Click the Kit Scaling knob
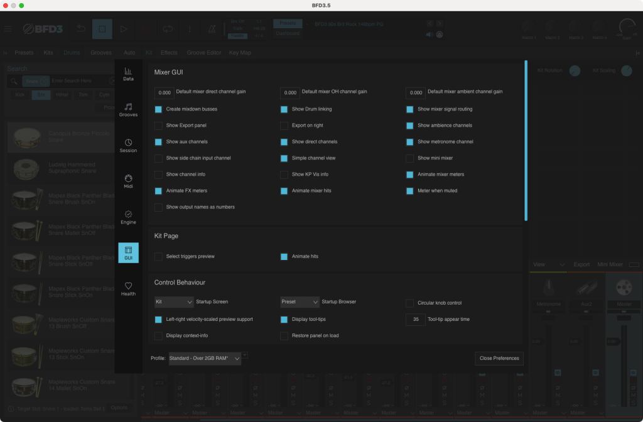The height and width of the screenshot is (422, 643). click(627, 70)
